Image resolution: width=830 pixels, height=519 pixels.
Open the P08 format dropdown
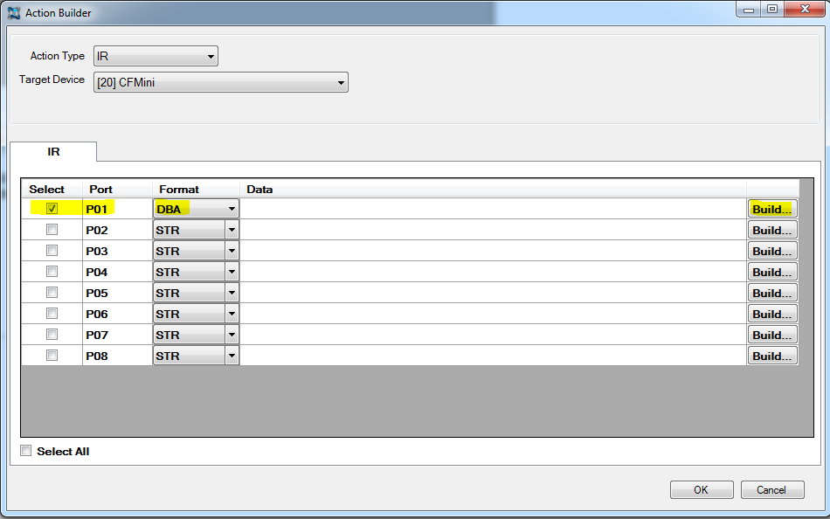coord(196,356)
